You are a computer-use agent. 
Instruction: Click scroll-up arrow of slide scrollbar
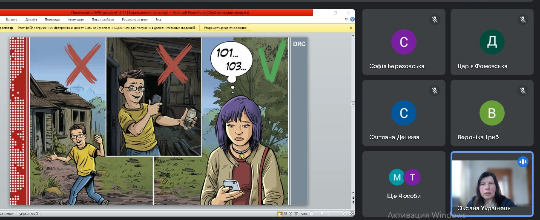point(353,36)
